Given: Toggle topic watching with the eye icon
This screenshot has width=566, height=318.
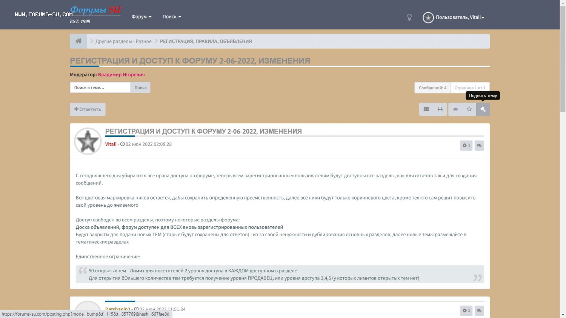Looking at the screenshot, I should click(455, 109).
